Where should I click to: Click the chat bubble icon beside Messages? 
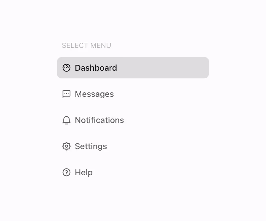click(66, 94)
